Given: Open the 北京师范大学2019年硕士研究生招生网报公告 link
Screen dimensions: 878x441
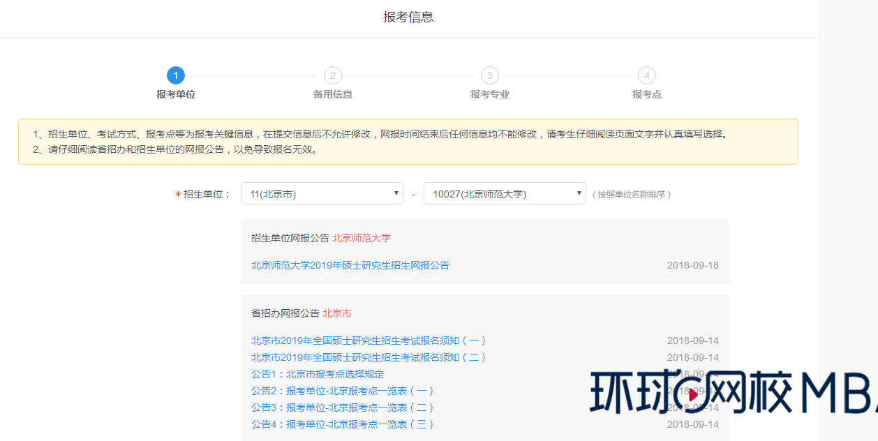Looking at the screenshot, I should [350, 264].
